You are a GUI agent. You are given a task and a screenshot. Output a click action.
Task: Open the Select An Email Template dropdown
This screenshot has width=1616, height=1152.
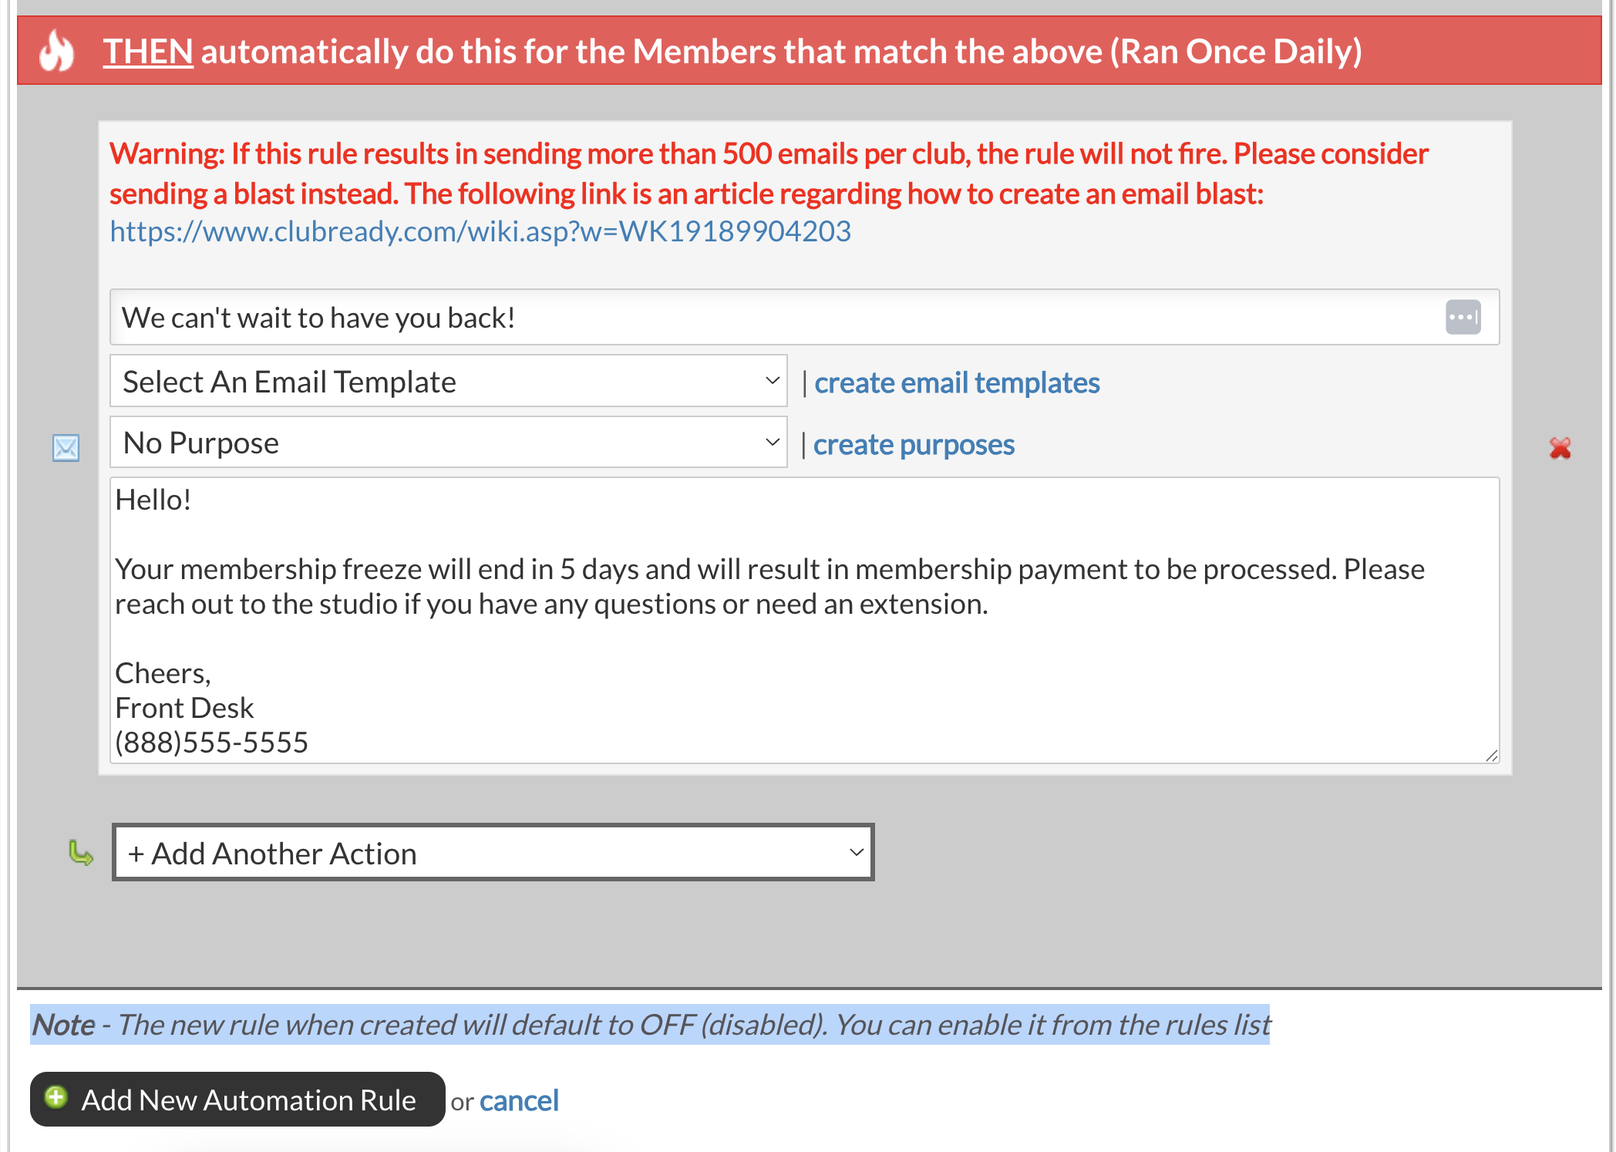click(x=449, y=381)
